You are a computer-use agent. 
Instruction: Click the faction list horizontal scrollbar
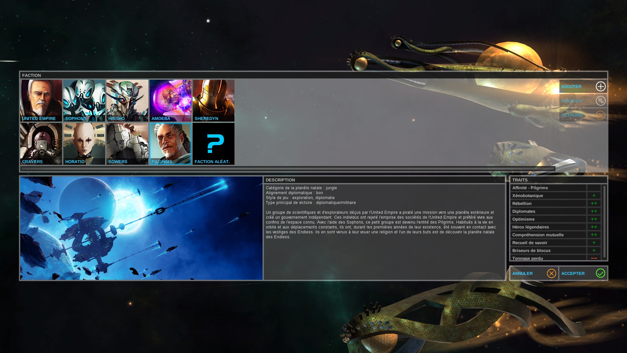point(288,169)
